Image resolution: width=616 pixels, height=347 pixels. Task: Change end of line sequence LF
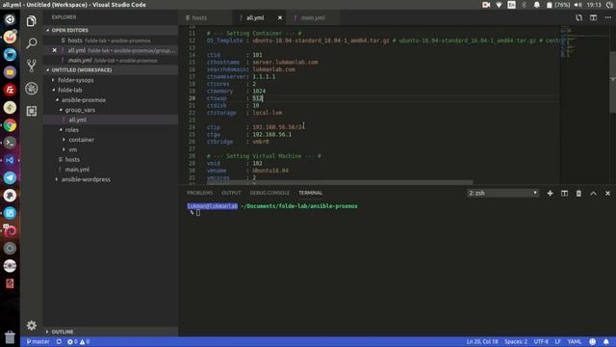point(558,341)
